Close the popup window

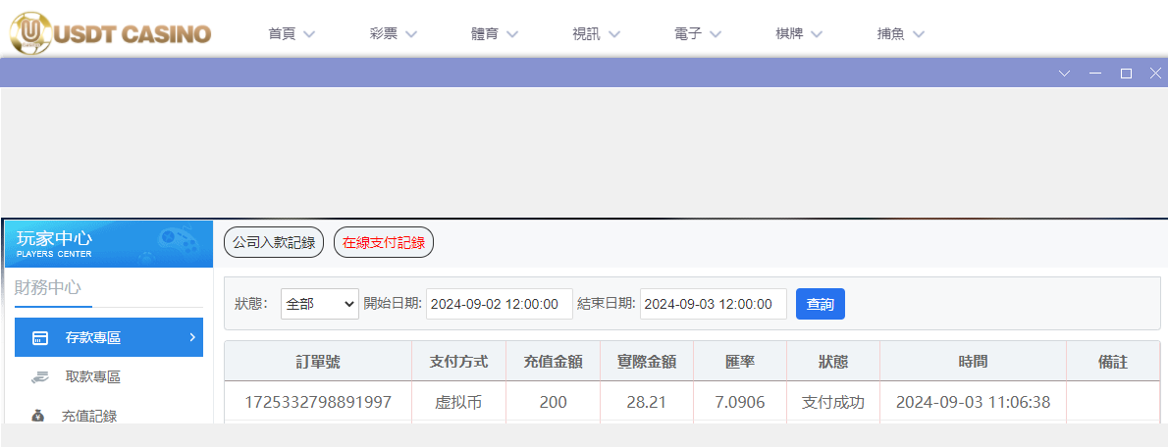pyautogui.click(x=1155, y=74)
